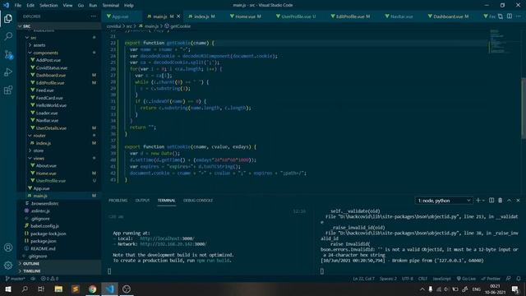
Task: Switch to the PROBLEMS panel tab
Action: coord(118,201)
